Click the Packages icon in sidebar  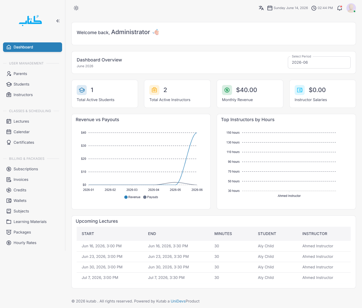click(x=9, y=232)
